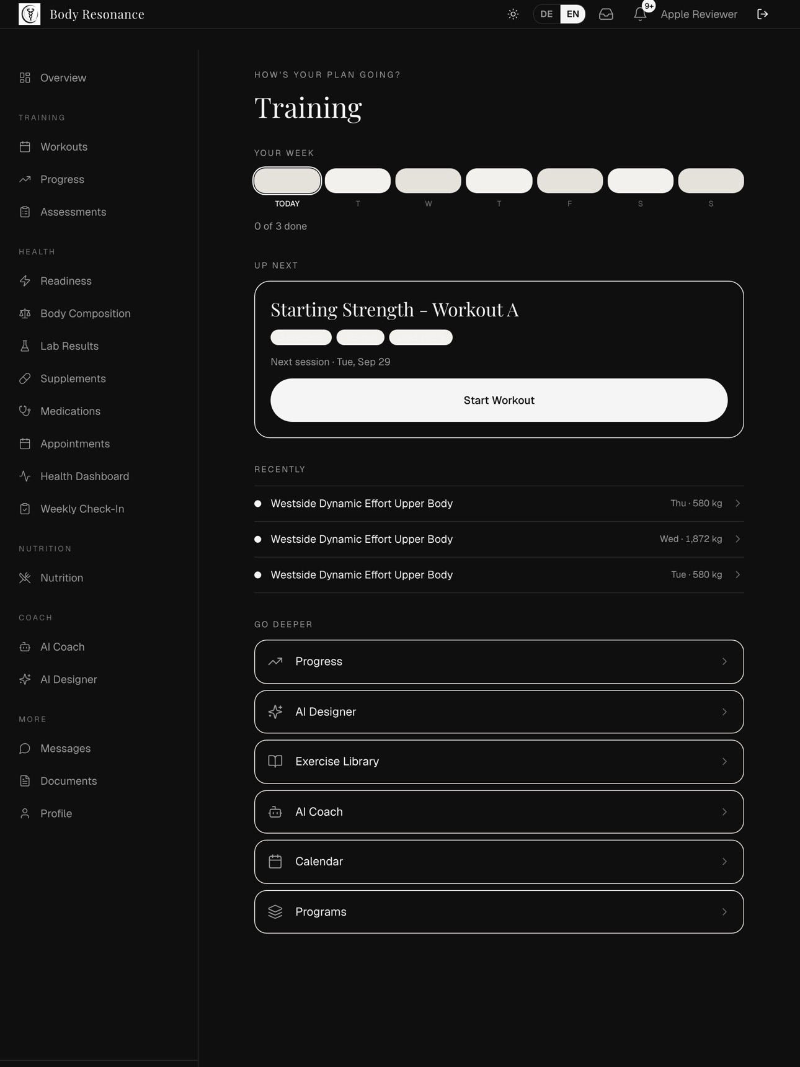Image resolution: width=800 pixels, height=1067 pixels.
Task: Click the Start Workout button
Action: click(499, 400)
